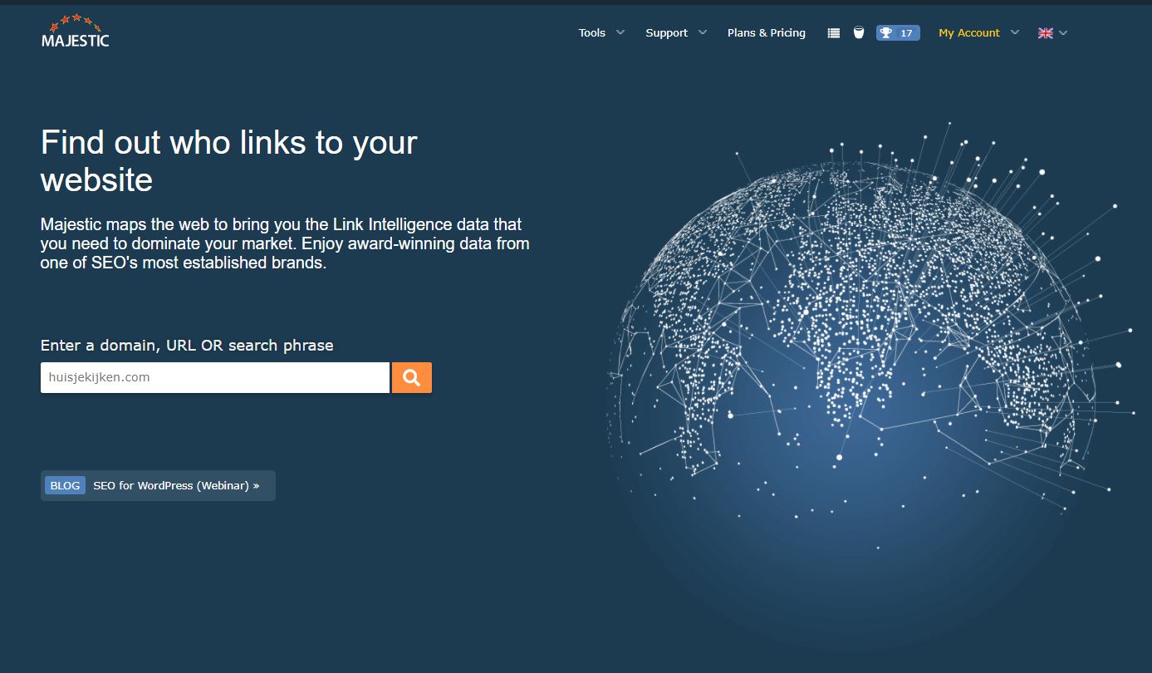The image size is (1152, 673).
Task: Click the Majestic logo
Action: coord(76,31)
